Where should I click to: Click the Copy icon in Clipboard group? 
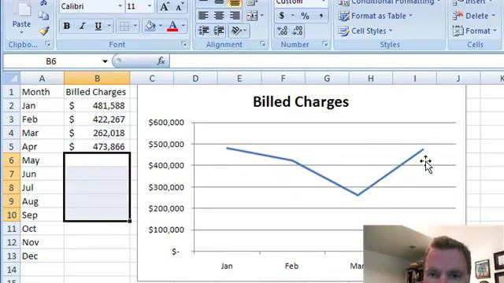tap(44, 16)
